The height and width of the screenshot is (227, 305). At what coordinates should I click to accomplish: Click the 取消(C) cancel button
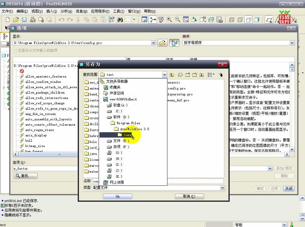189,196
